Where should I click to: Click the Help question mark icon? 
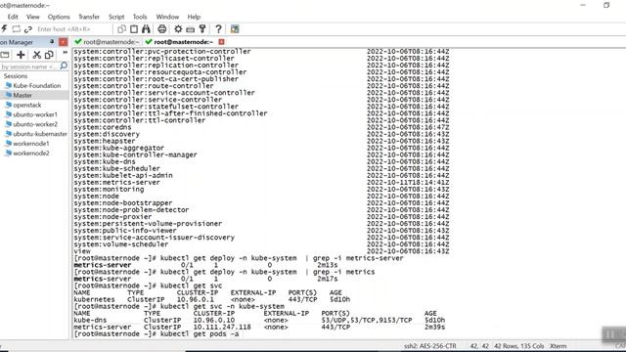pyautogui.click(x=218, y=28)
